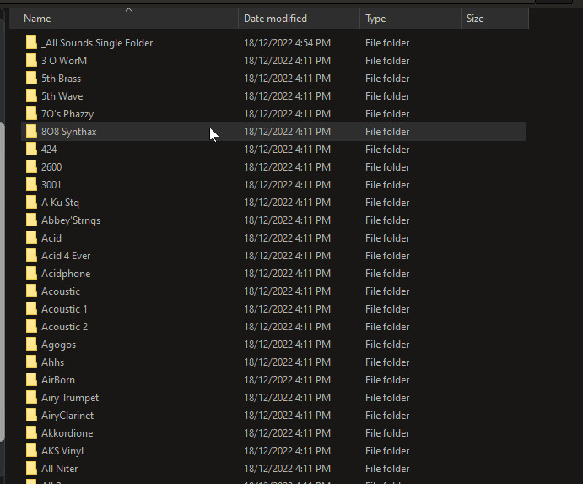Click the 'A Ku Stq' folder name
The width and height of the screenshot is (583, 484).
[60, 203]
